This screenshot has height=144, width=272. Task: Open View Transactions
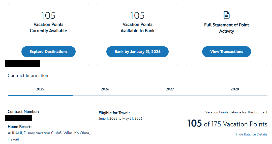tap(226, 52)
